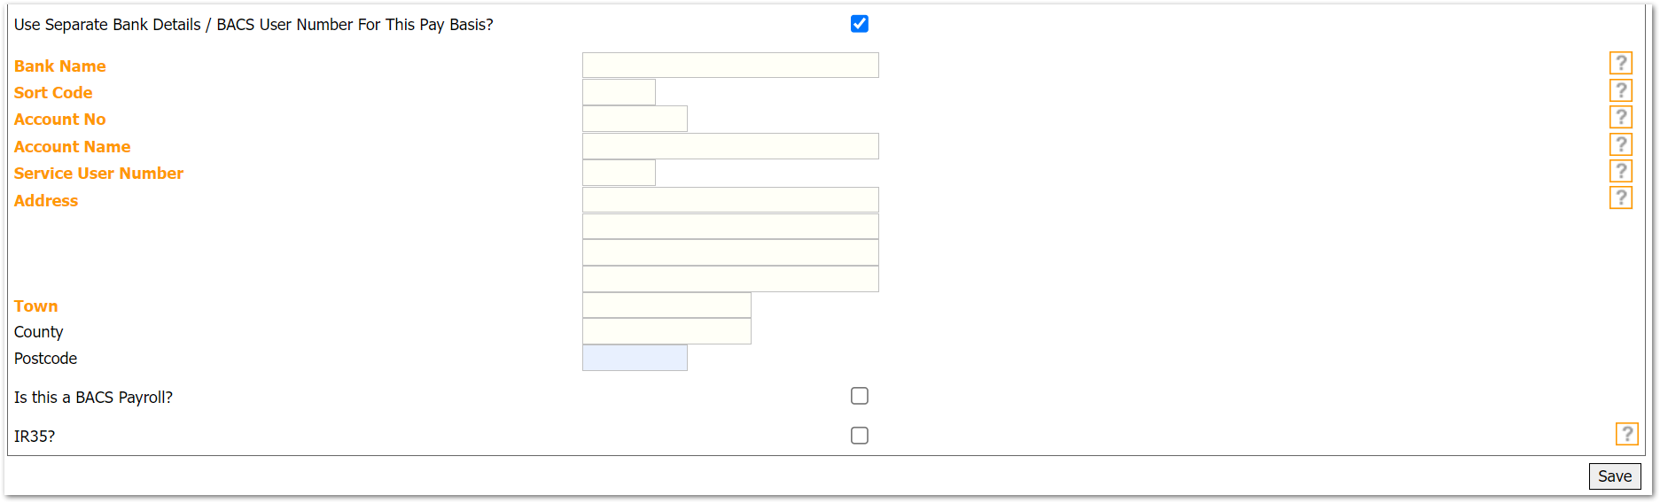
Task: Select the Account No text box
Action: [635, 119]
